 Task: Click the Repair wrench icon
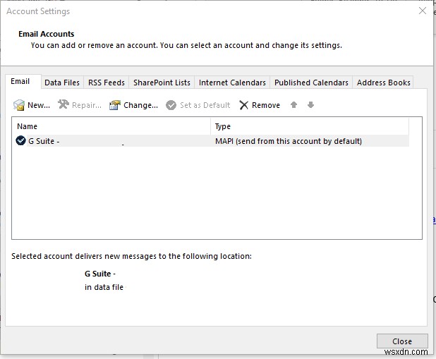(63, 104)
